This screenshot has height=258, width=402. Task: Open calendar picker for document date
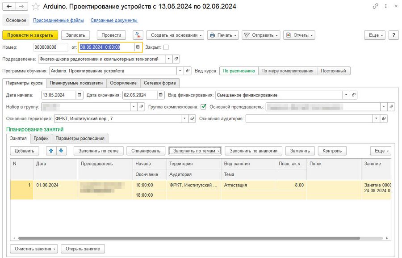(138, 47)
